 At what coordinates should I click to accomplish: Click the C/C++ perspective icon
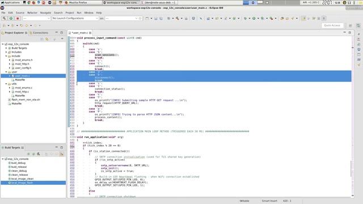[358, 25]
